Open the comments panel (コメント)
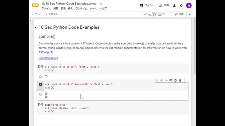 tap(147, 5)
